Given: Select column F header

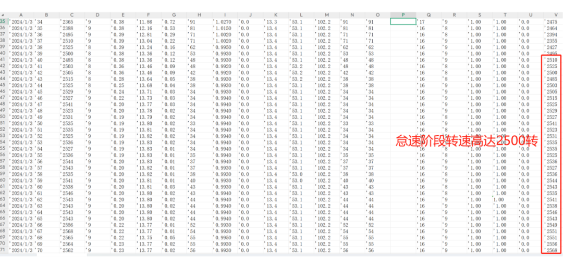Looking at the screenshot, I should pos(149,15).
